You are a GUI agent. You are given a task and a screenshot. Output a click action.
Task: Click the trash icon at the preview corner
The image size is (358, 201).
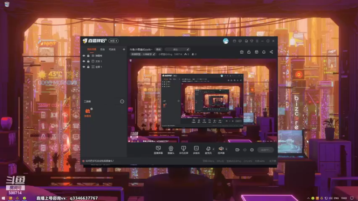coord(131,61)
